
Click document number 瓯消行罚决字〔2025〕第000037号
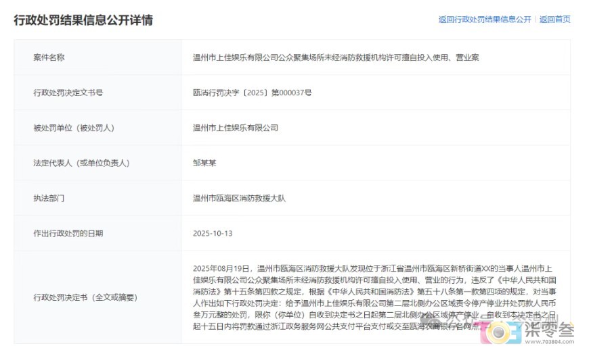(x=253, y=93)
